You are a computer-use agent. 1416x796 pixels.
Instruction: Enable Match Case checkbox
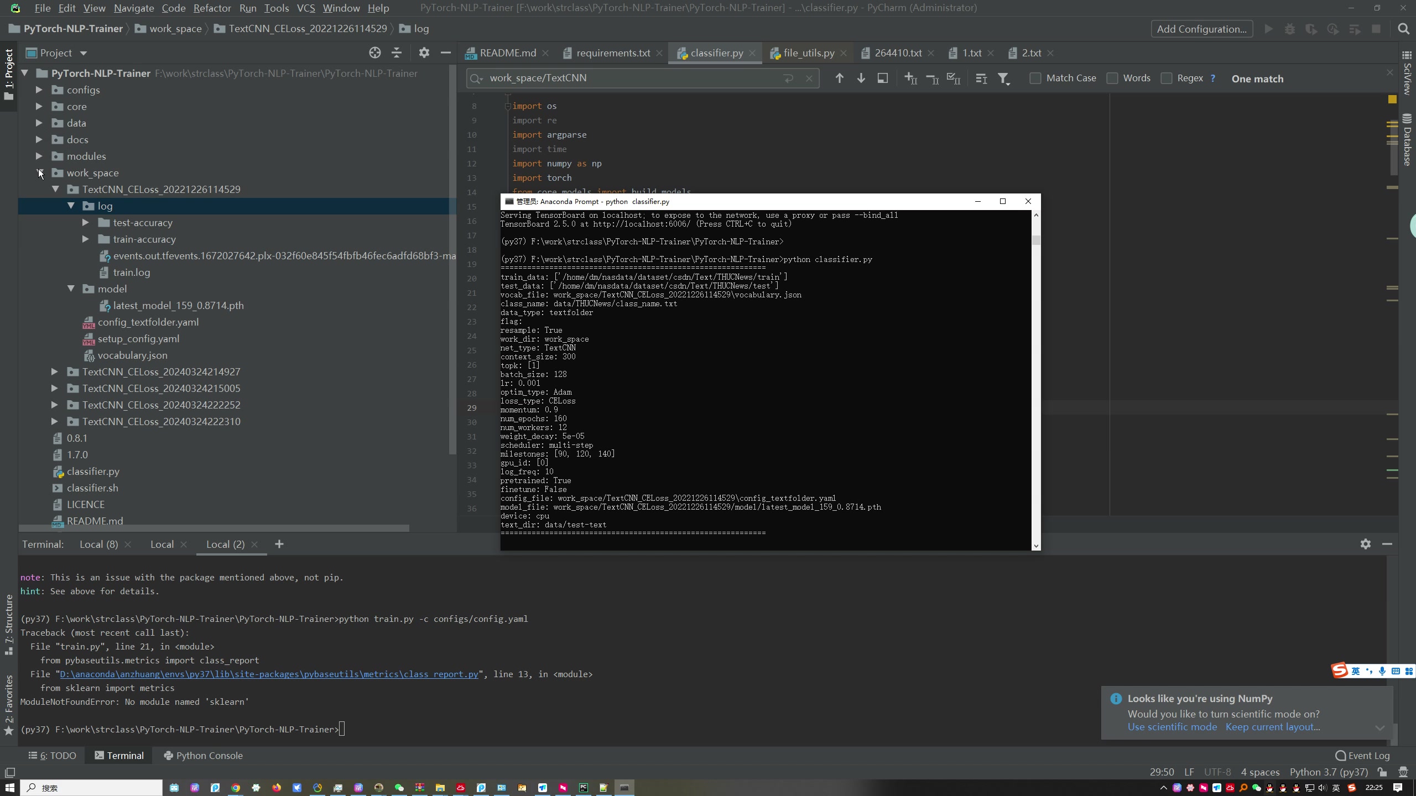pos(1035,78)
